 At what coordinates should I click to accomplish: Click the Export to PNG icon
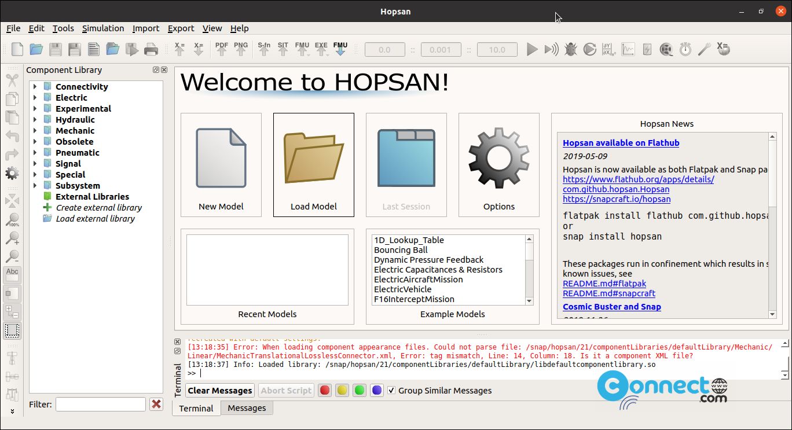(x=241, y=49)
